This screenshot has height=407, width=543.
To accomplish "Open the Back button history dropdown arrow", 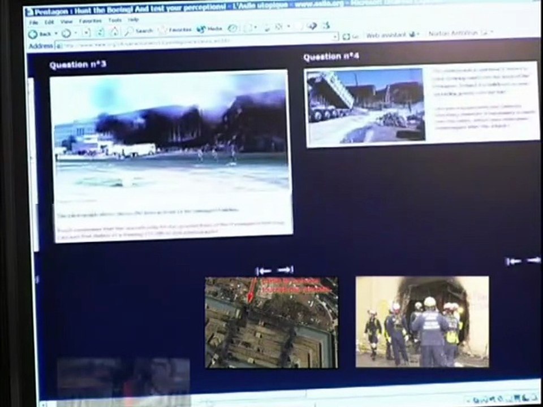I will pyautogui.click(x=56, y=34).
